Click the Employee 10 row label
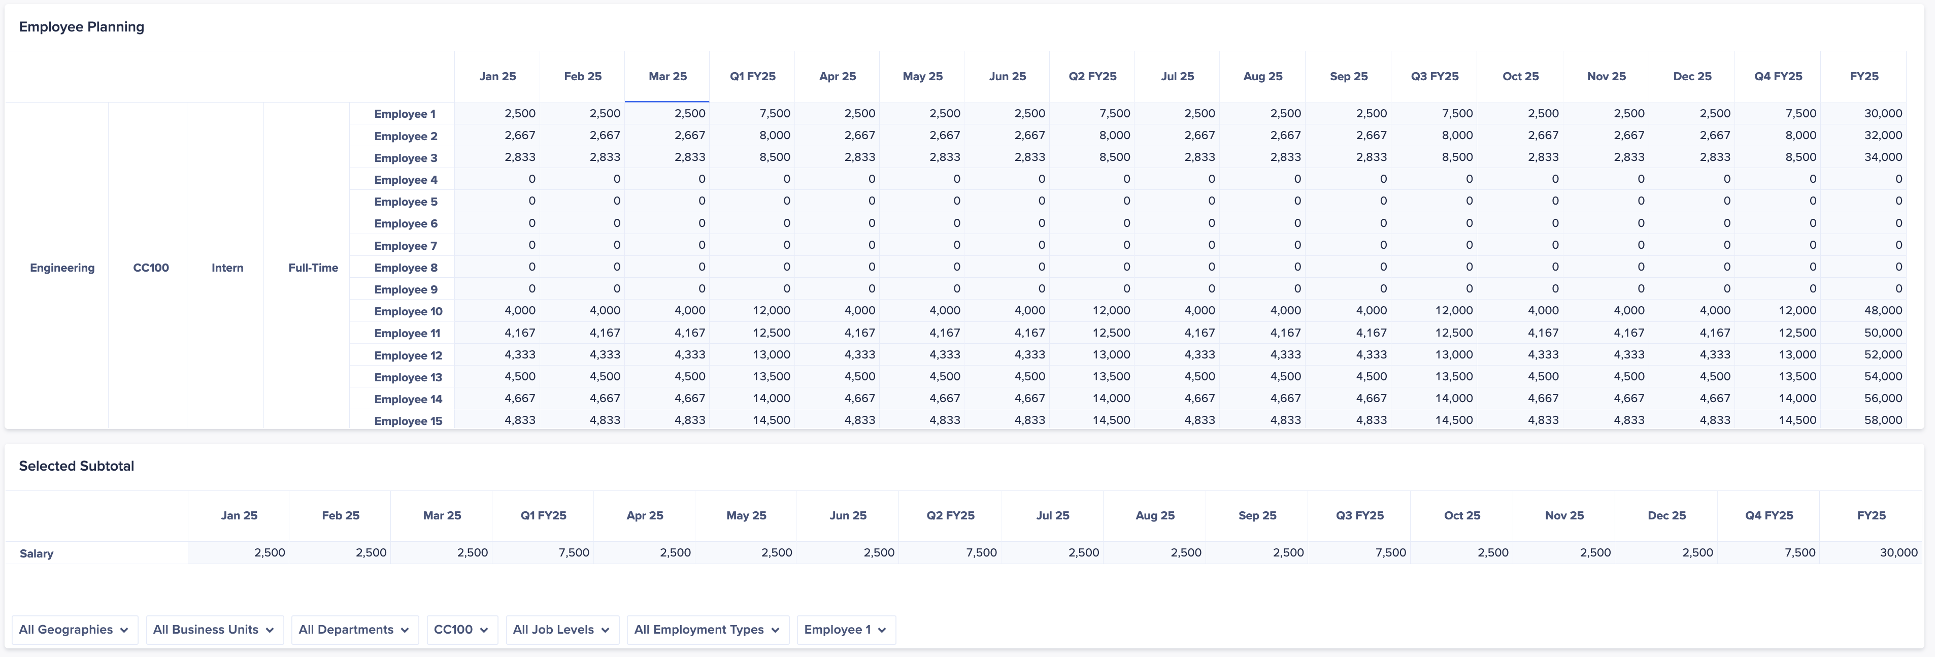The height and width of the screenshot is (657, 1935). point(408,311)
